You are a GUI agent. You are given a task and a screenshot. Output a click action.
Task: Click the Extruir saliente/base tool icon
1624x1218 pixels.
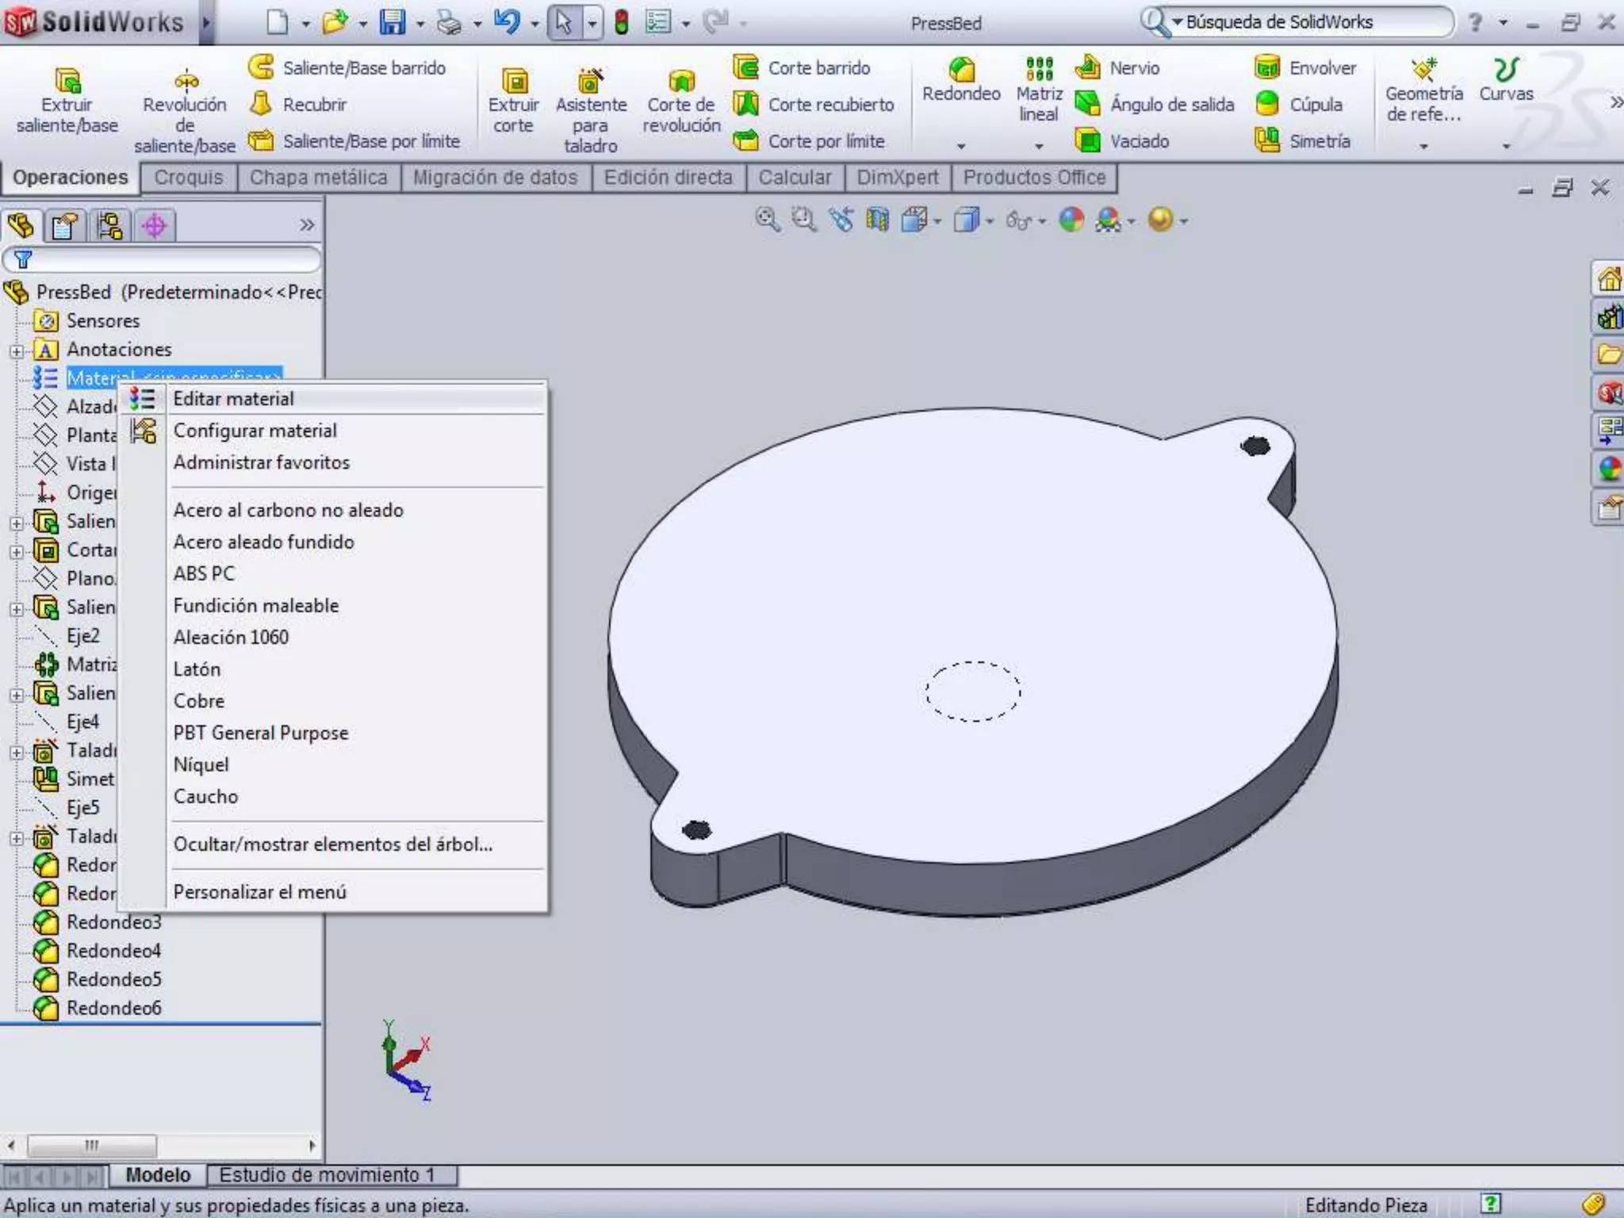[x=67, y=80]
